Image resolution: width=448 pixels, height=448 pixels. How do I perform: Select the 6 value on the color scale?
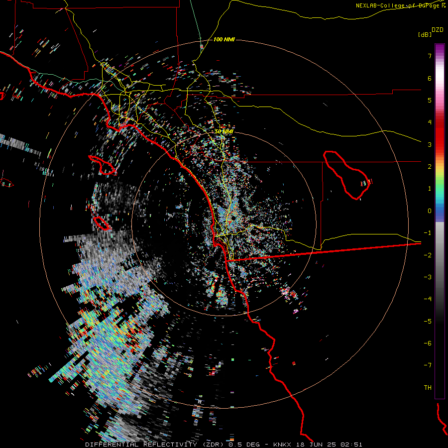click(x=430, y=78)
